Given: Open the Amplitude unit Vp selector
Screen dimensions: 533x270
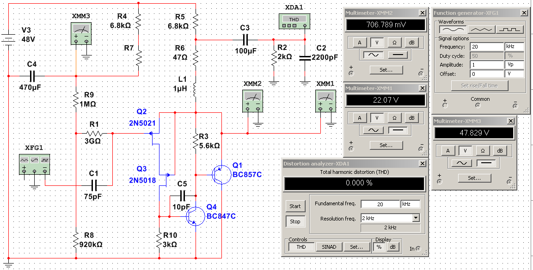Looking at the screenshot, I should tap(514, 65).
